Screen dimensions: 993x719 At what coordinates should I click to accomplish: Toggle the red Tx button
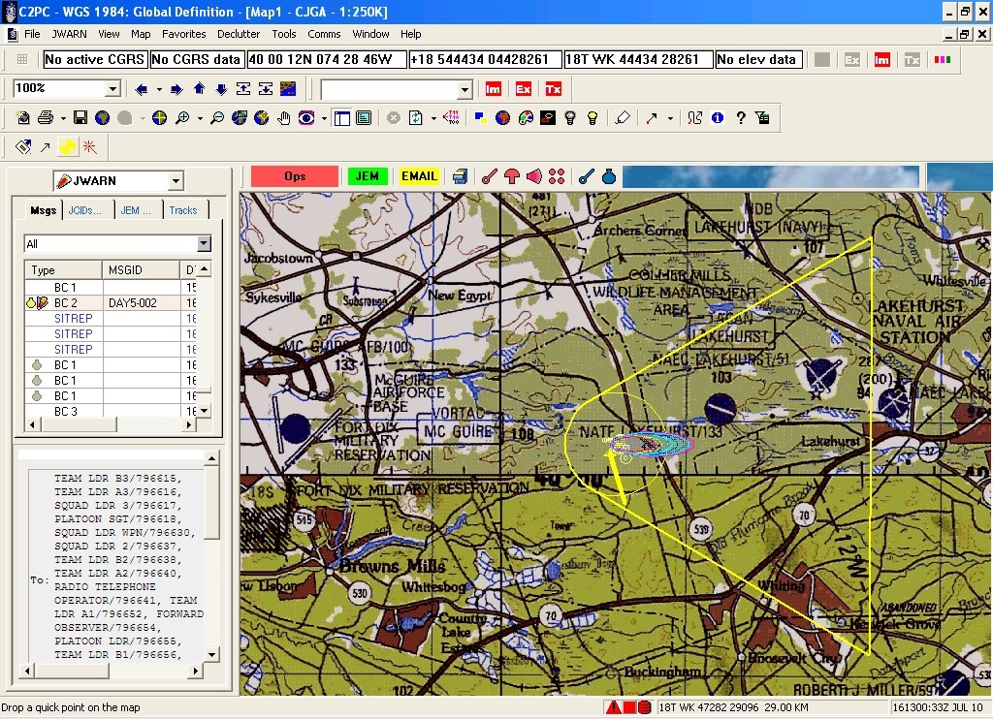tap(553, 89)
